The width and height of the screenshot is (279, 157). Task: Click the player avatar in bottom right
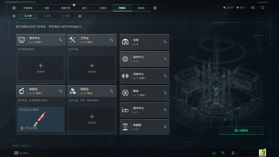262,153
